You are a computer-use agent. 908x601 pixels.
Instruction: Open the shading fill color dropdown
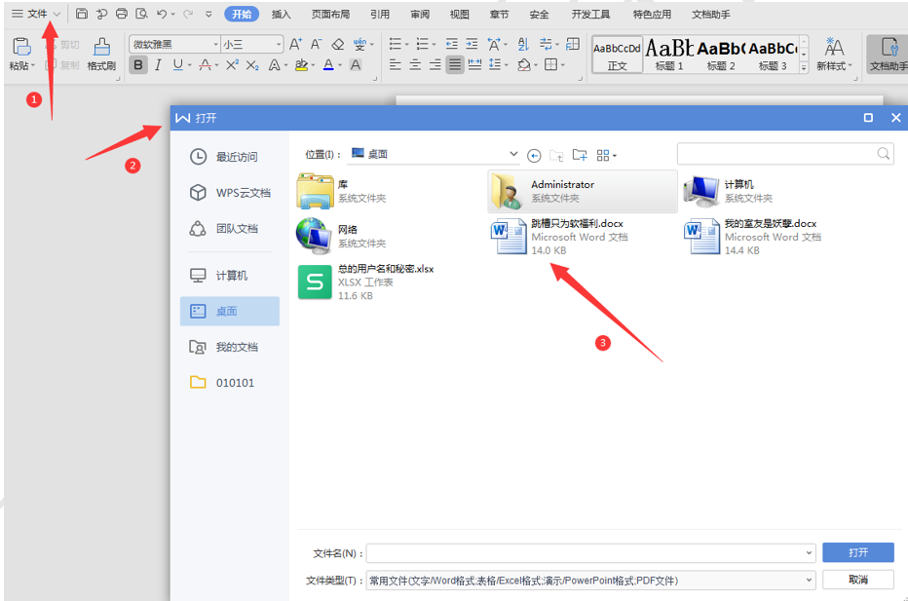[536, 65]
